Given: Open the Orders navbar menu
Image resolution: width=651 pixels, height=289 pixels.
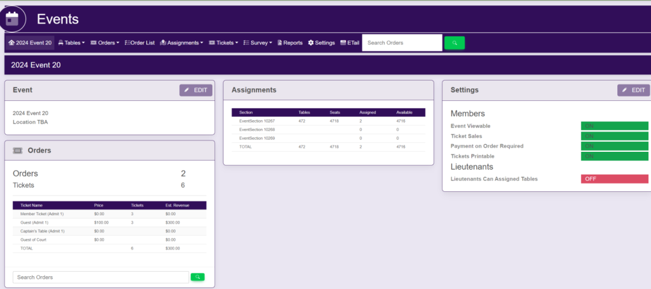Looking at the screenshot, I should click(105, 43).
